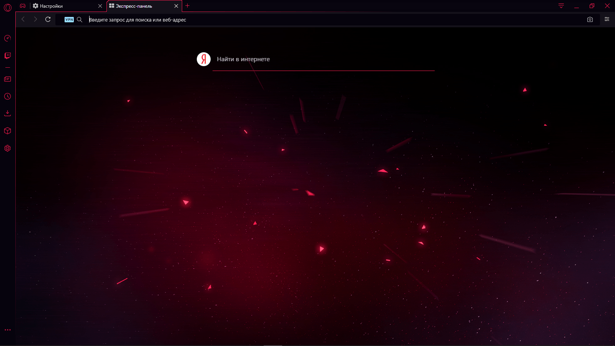
Task: Open GX Corner gamepad icon
Action: tap(23, 6)
